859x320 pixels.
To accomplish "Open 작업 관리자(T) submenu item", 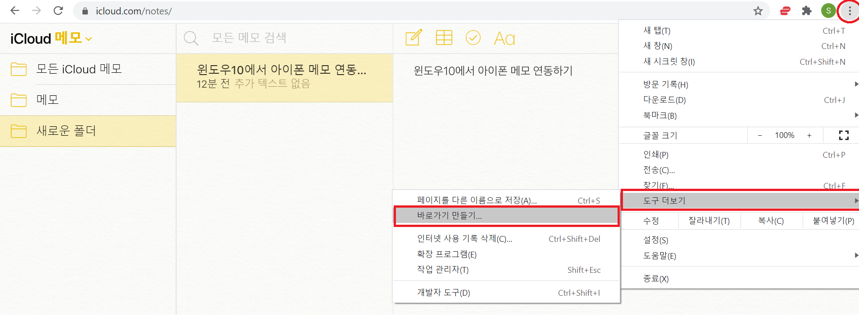I will pyautogui.click(x=506, y=270).
